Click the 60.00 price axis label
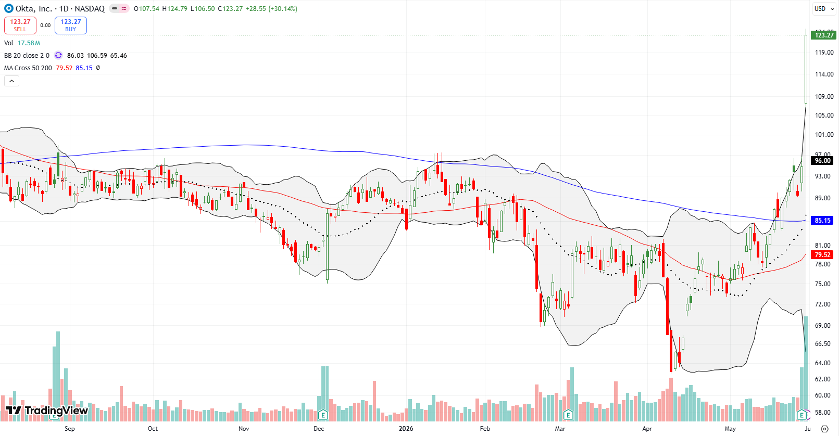 point(823,395)
